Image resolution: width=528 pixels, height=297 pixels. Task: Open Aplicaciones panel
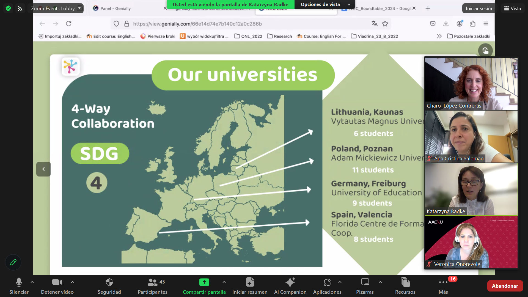tap(327, 286)
